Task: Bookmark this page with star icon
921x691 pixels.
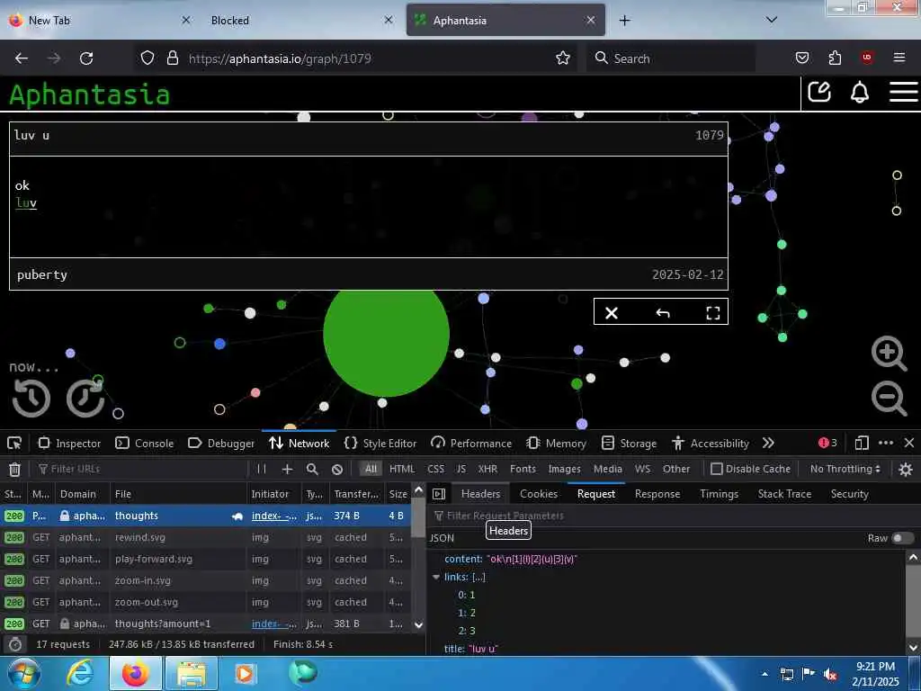Action: [563, 58]
